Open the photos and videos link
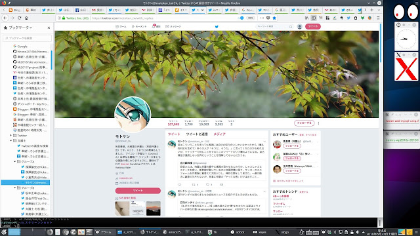420x236 pixels. pos(127,198)
